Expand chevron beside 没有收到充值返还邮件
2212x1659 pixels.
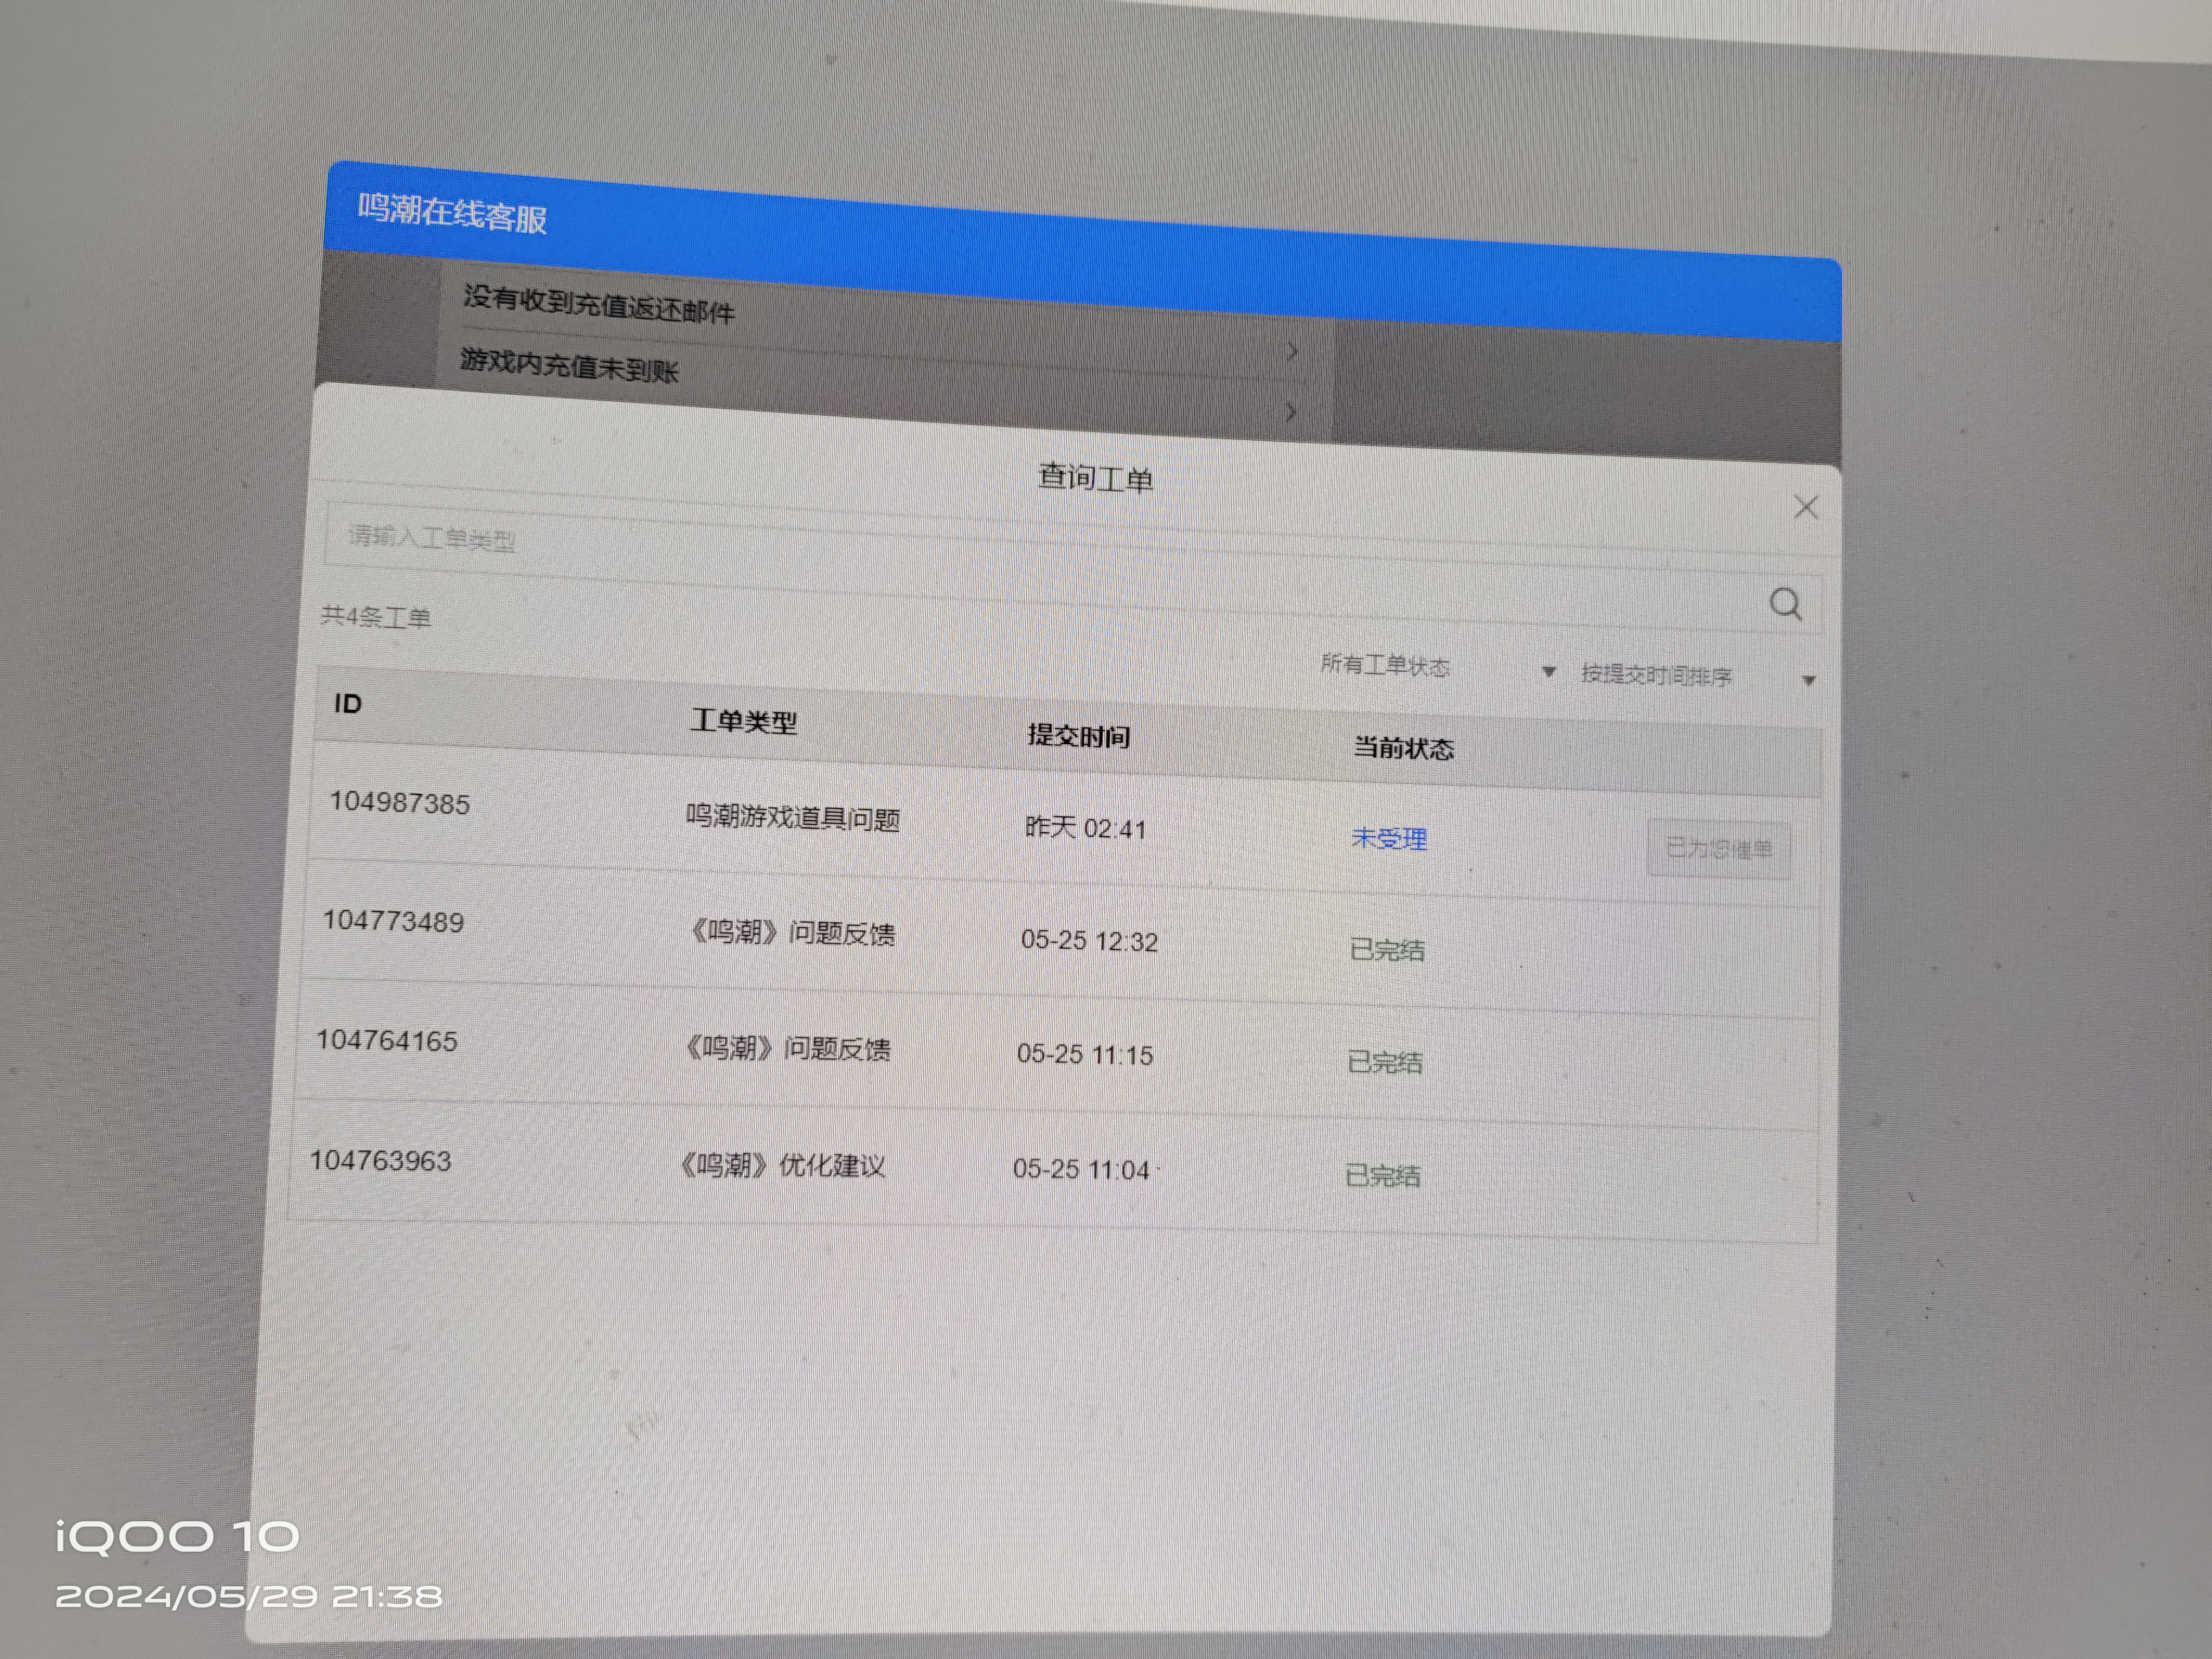(1293, 351)
